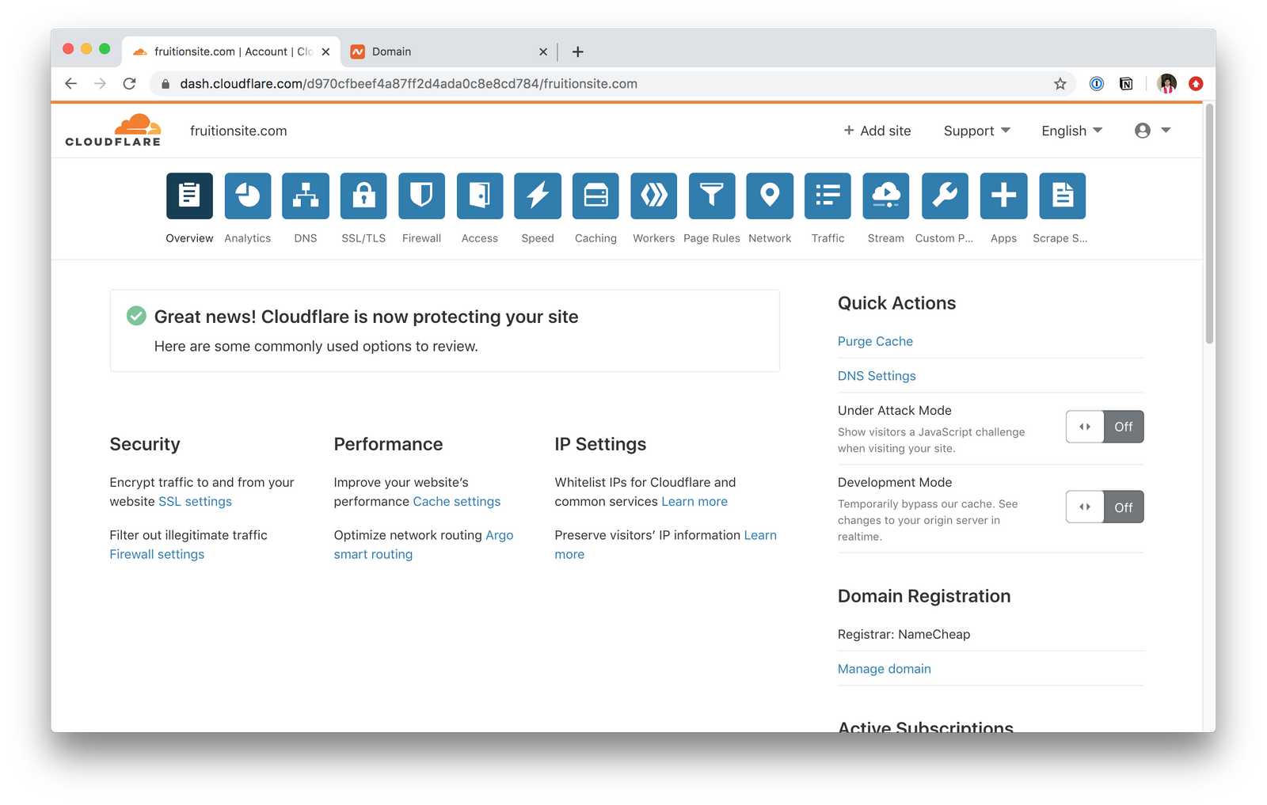The width and height of the screenshot is (1267, 805).
Task: Open the Manage domain link
Action: click(884, 669)
